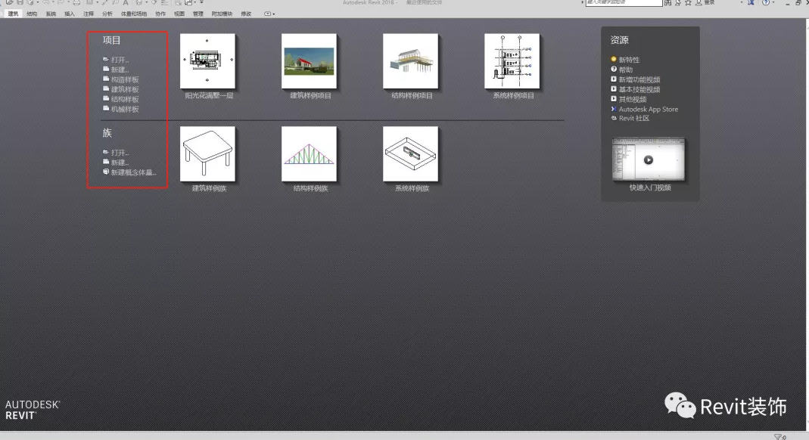Open the 建筑样例项目 thumbnail
Image resolution: width=809 pixels, height=440 pixels.
tap(310, 61)
